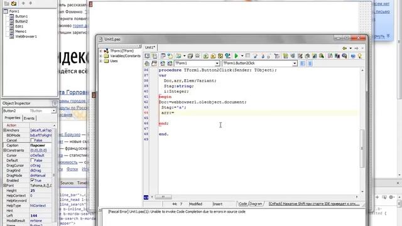Screen dimensions: 402x226
Task: Click the Pascal Error message line
Action: click(x=177, y=212)
